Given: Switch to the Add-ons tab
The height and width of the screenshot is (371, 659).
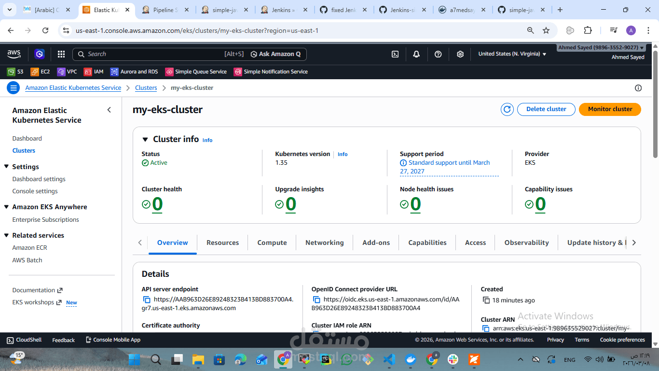Looking at the screenshot, I should [x=376, y=243].
